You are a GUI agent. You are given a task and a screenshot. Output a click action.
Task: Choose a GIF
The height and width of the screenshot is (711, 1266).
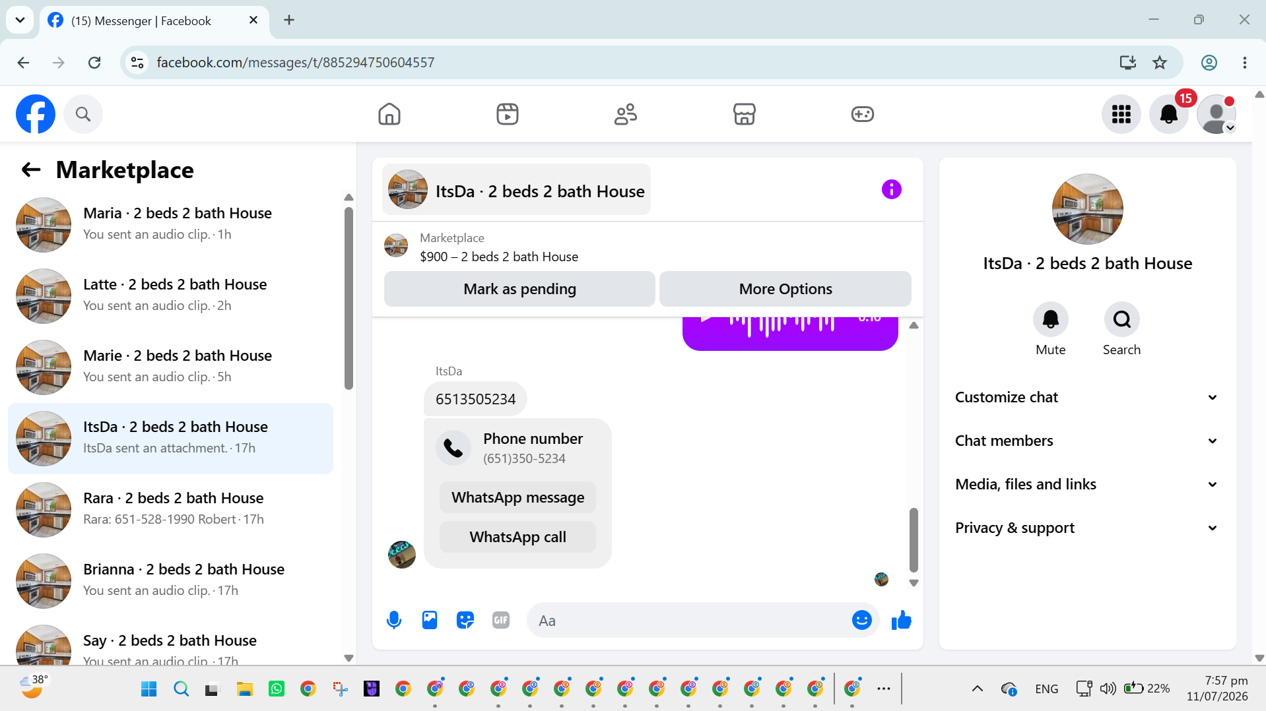click(x=501, y=620)
